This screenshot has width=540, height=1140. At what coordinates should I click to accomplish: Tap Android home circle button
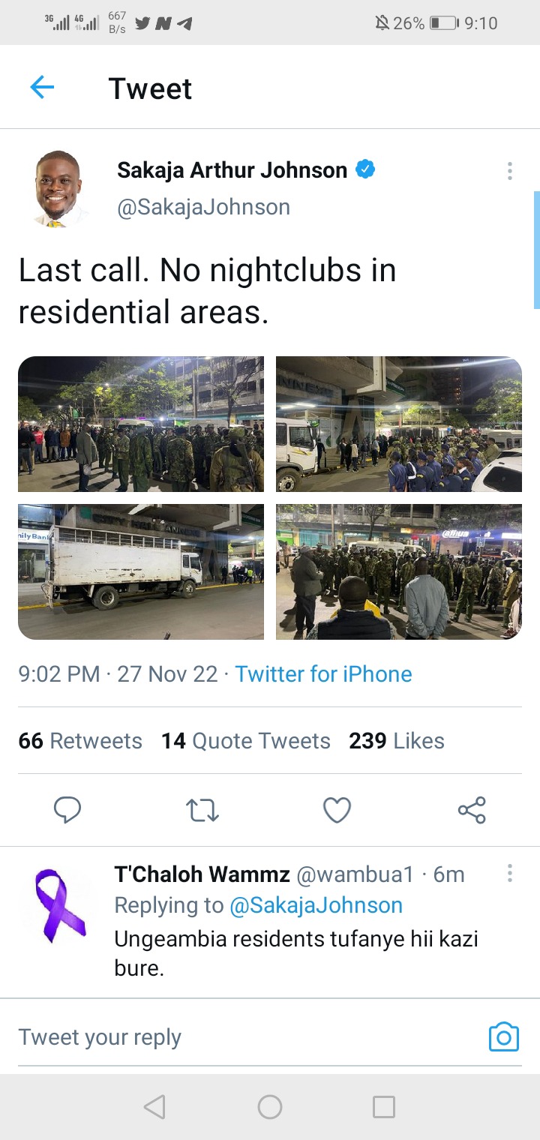(270, 1107)
